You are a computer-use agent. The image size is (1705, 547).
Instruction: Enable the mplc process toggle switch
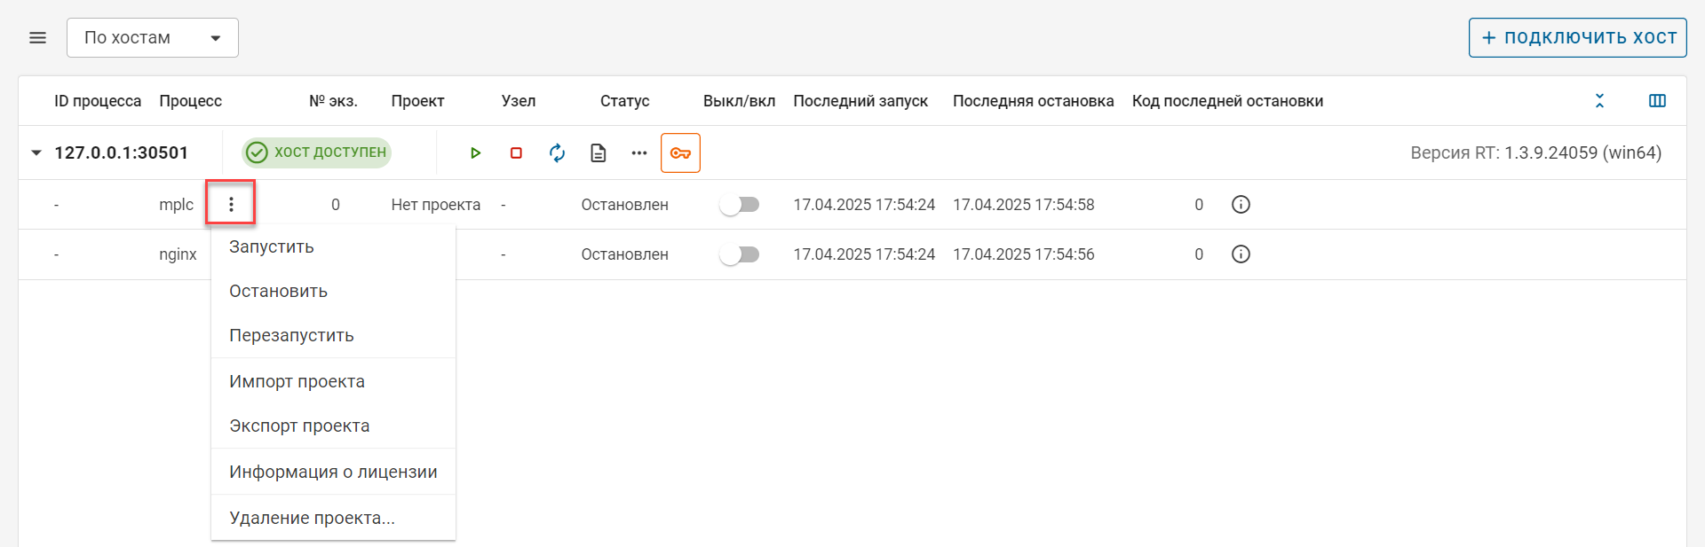[x=740, y=204]
